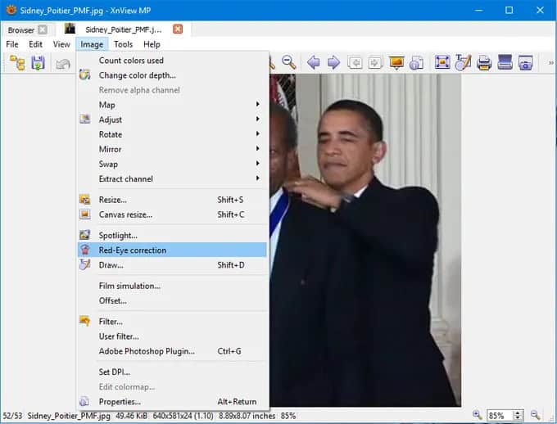The height and width of the screenshot is (424, 557).
Task: Click the displayed photo
Action: 365,240
